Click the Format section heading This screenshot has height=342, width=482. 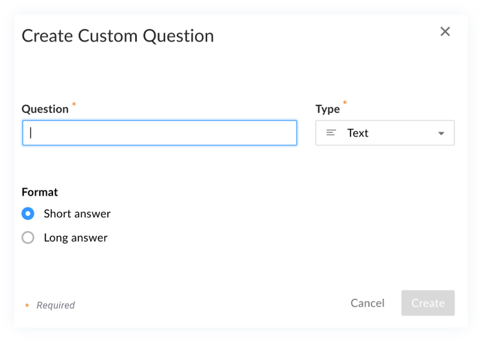coord(40,192)
